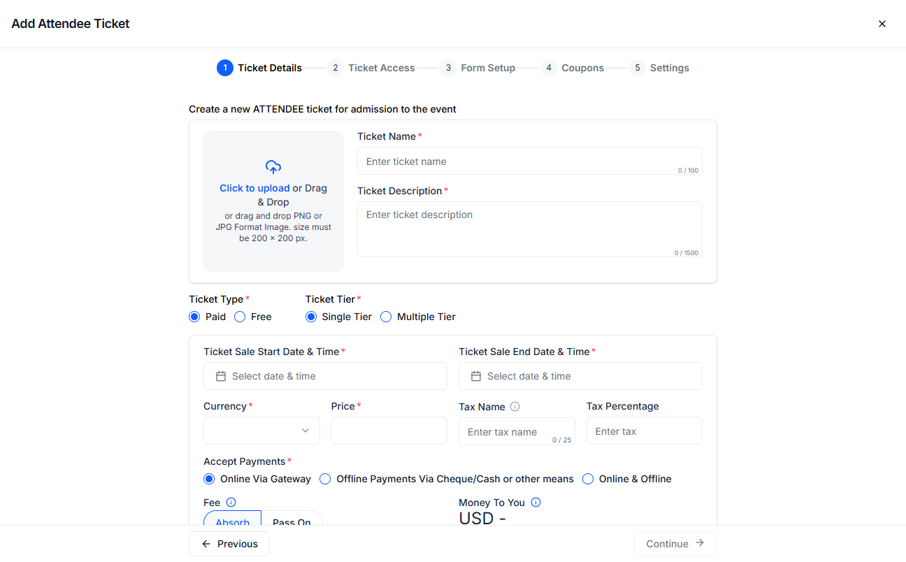Screen dimensions: 906x562
Task: Choose the Pass On fee option
Action: (x=292, y=519)
